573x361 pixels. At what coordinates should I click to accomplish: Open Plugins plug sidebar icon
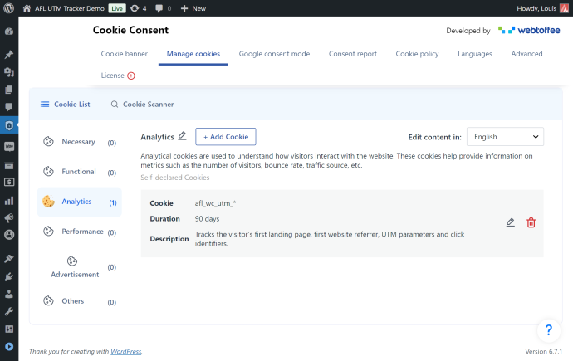click(9, 276)
